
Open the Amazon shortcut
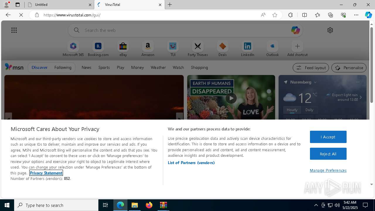tap(148, 49)
